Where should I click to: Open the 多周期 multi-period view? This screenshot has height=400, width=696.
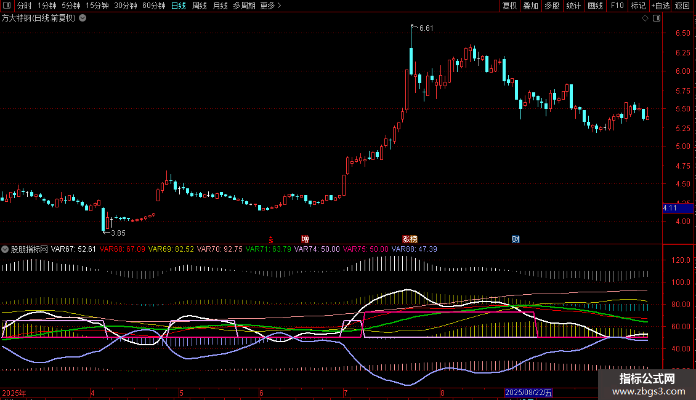click(244, 6)
